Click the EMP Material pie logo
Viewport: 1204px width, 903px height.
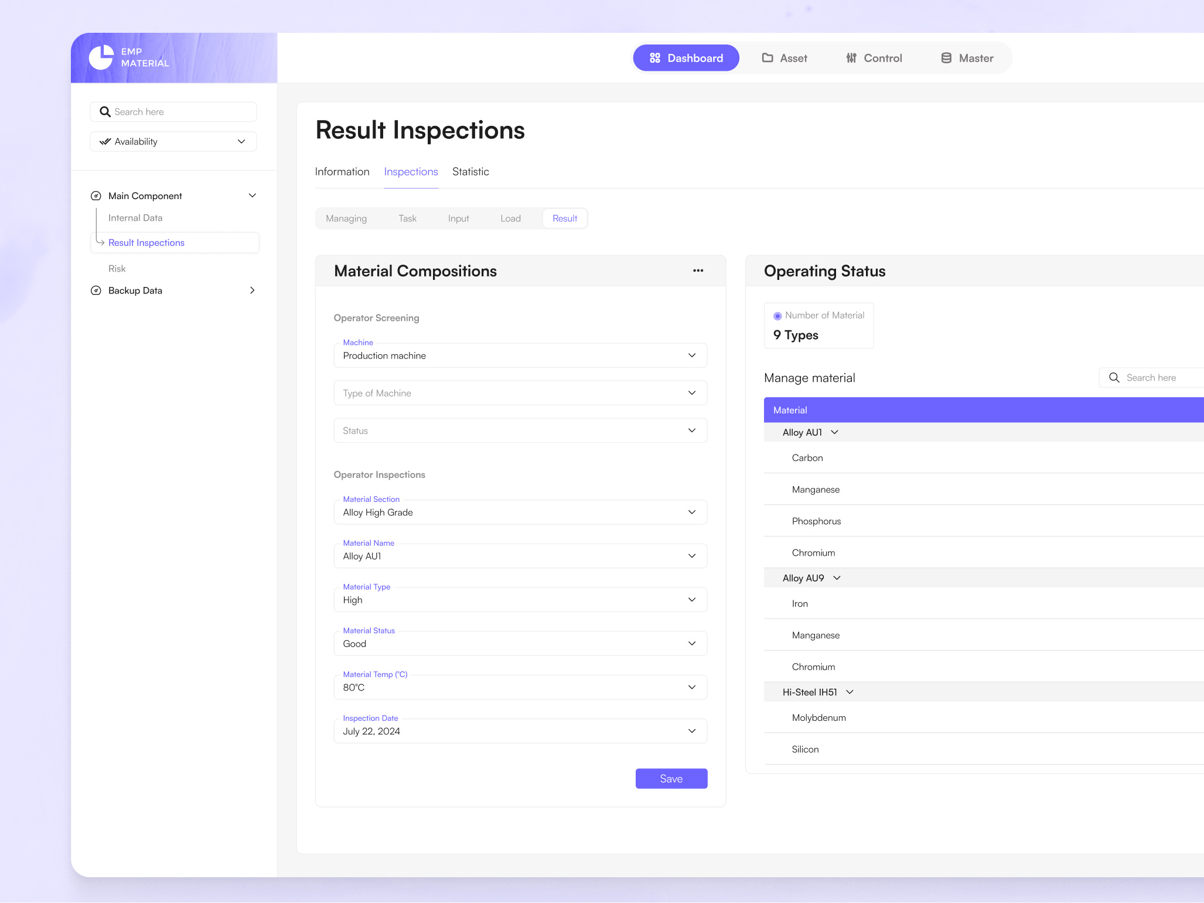click(x=101, y=57)
